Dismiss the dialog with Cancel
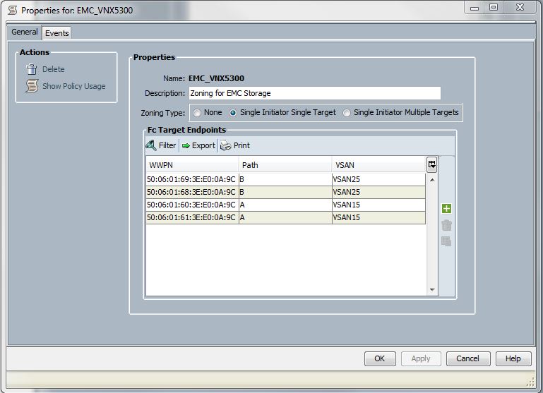Screen dimensions: 543x393 click(x=468, y=358)
